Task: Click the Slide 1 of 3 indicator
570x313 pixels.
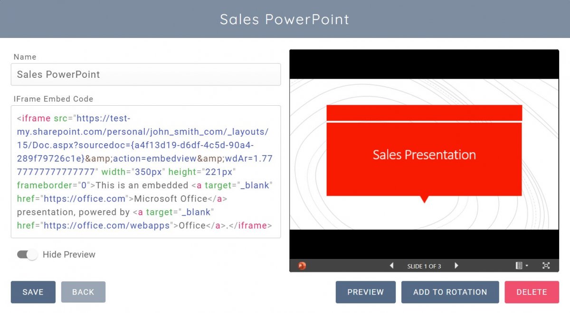Action: [424, 266]
